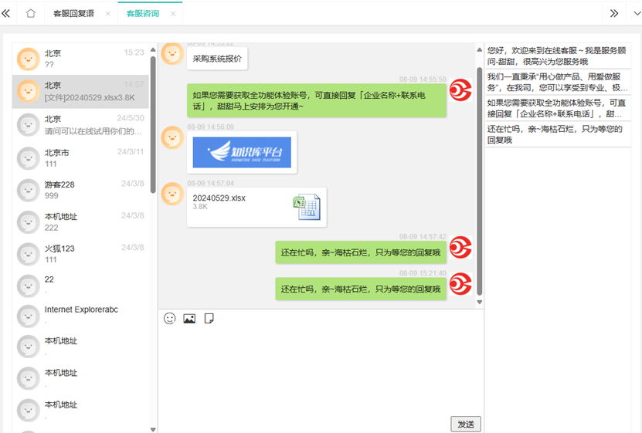Click the red agent avatar on top message
Screen dimensions: 642x433
point(461,91)
